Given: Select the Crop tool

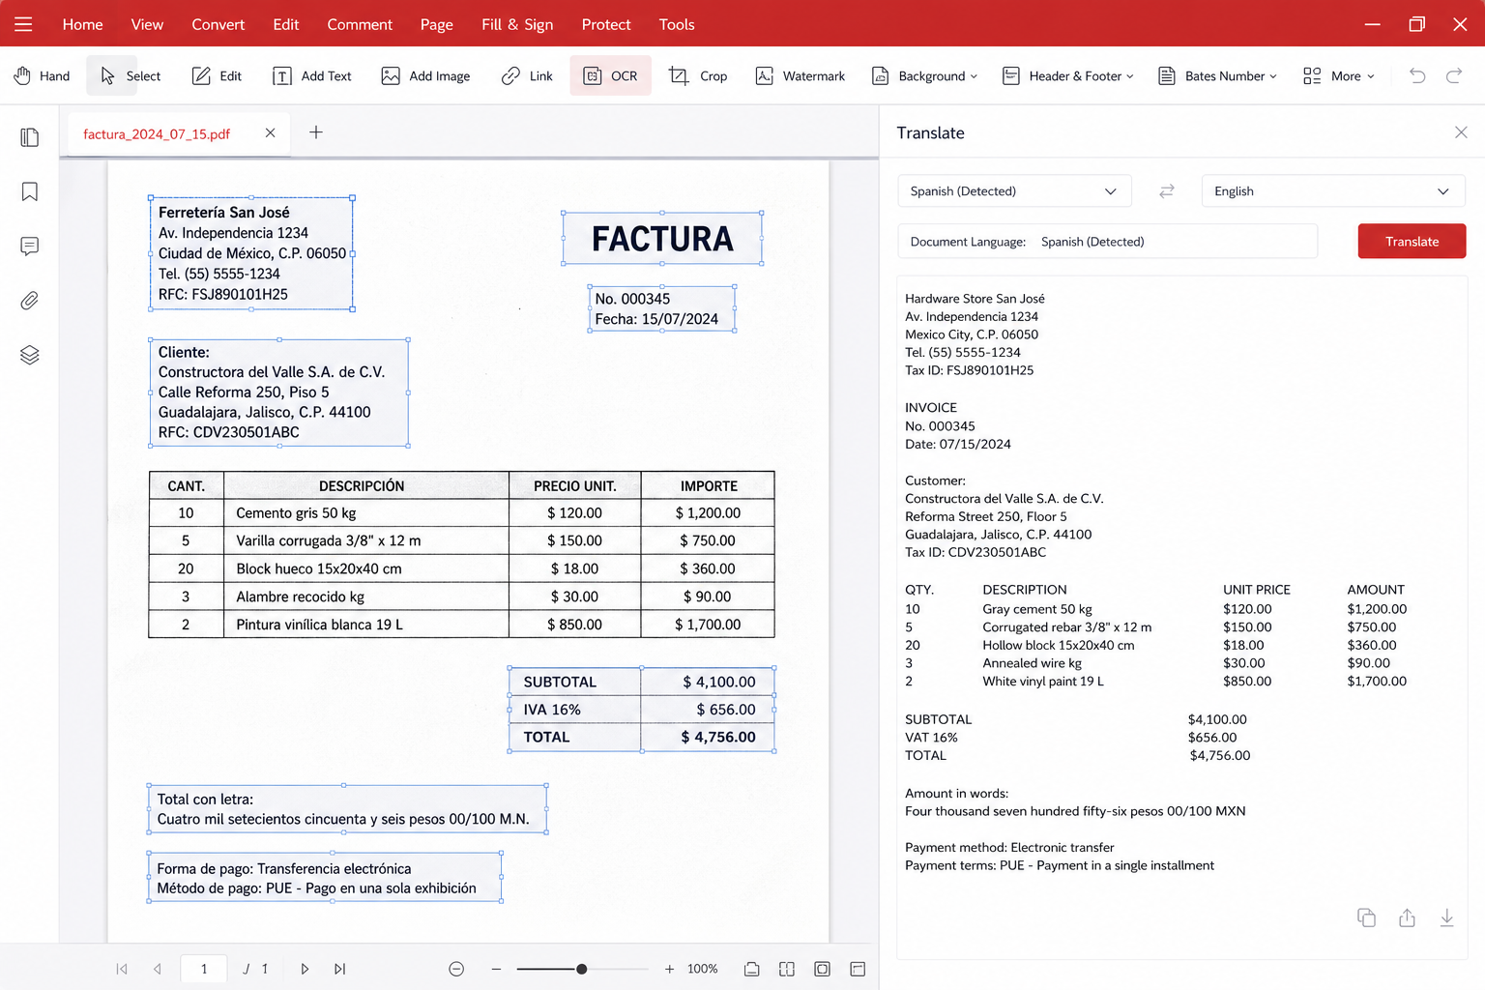Looking at the screenshot, I should click(698, 75).
